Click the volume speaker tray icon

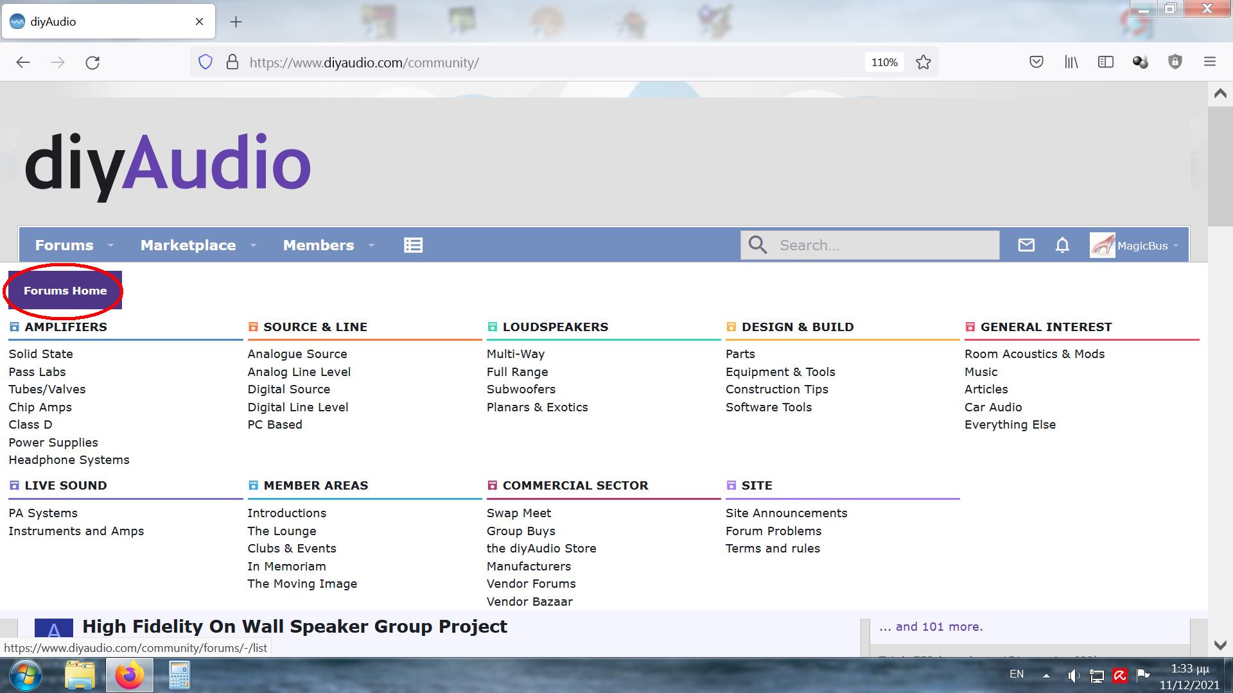(1073, 675)
